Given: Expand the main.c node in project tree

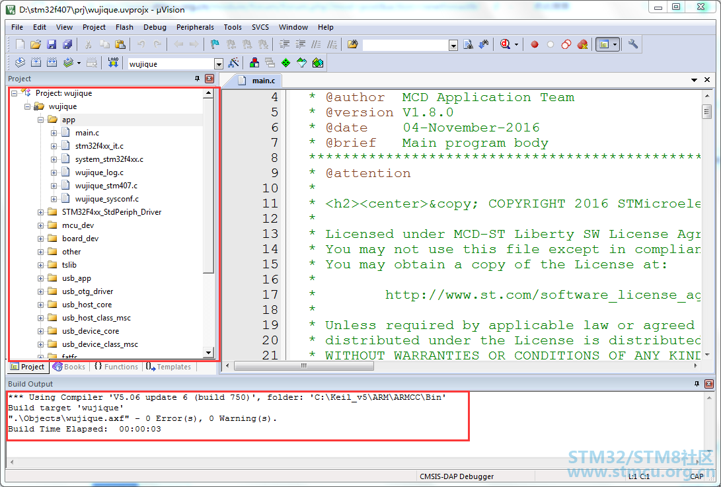Looking at the screenshot, I should coord(54,133).
